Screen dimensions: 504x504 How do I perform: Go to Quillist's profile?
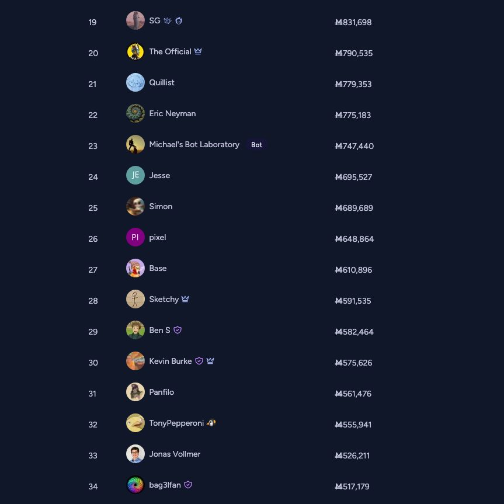(x=162, y=82)
